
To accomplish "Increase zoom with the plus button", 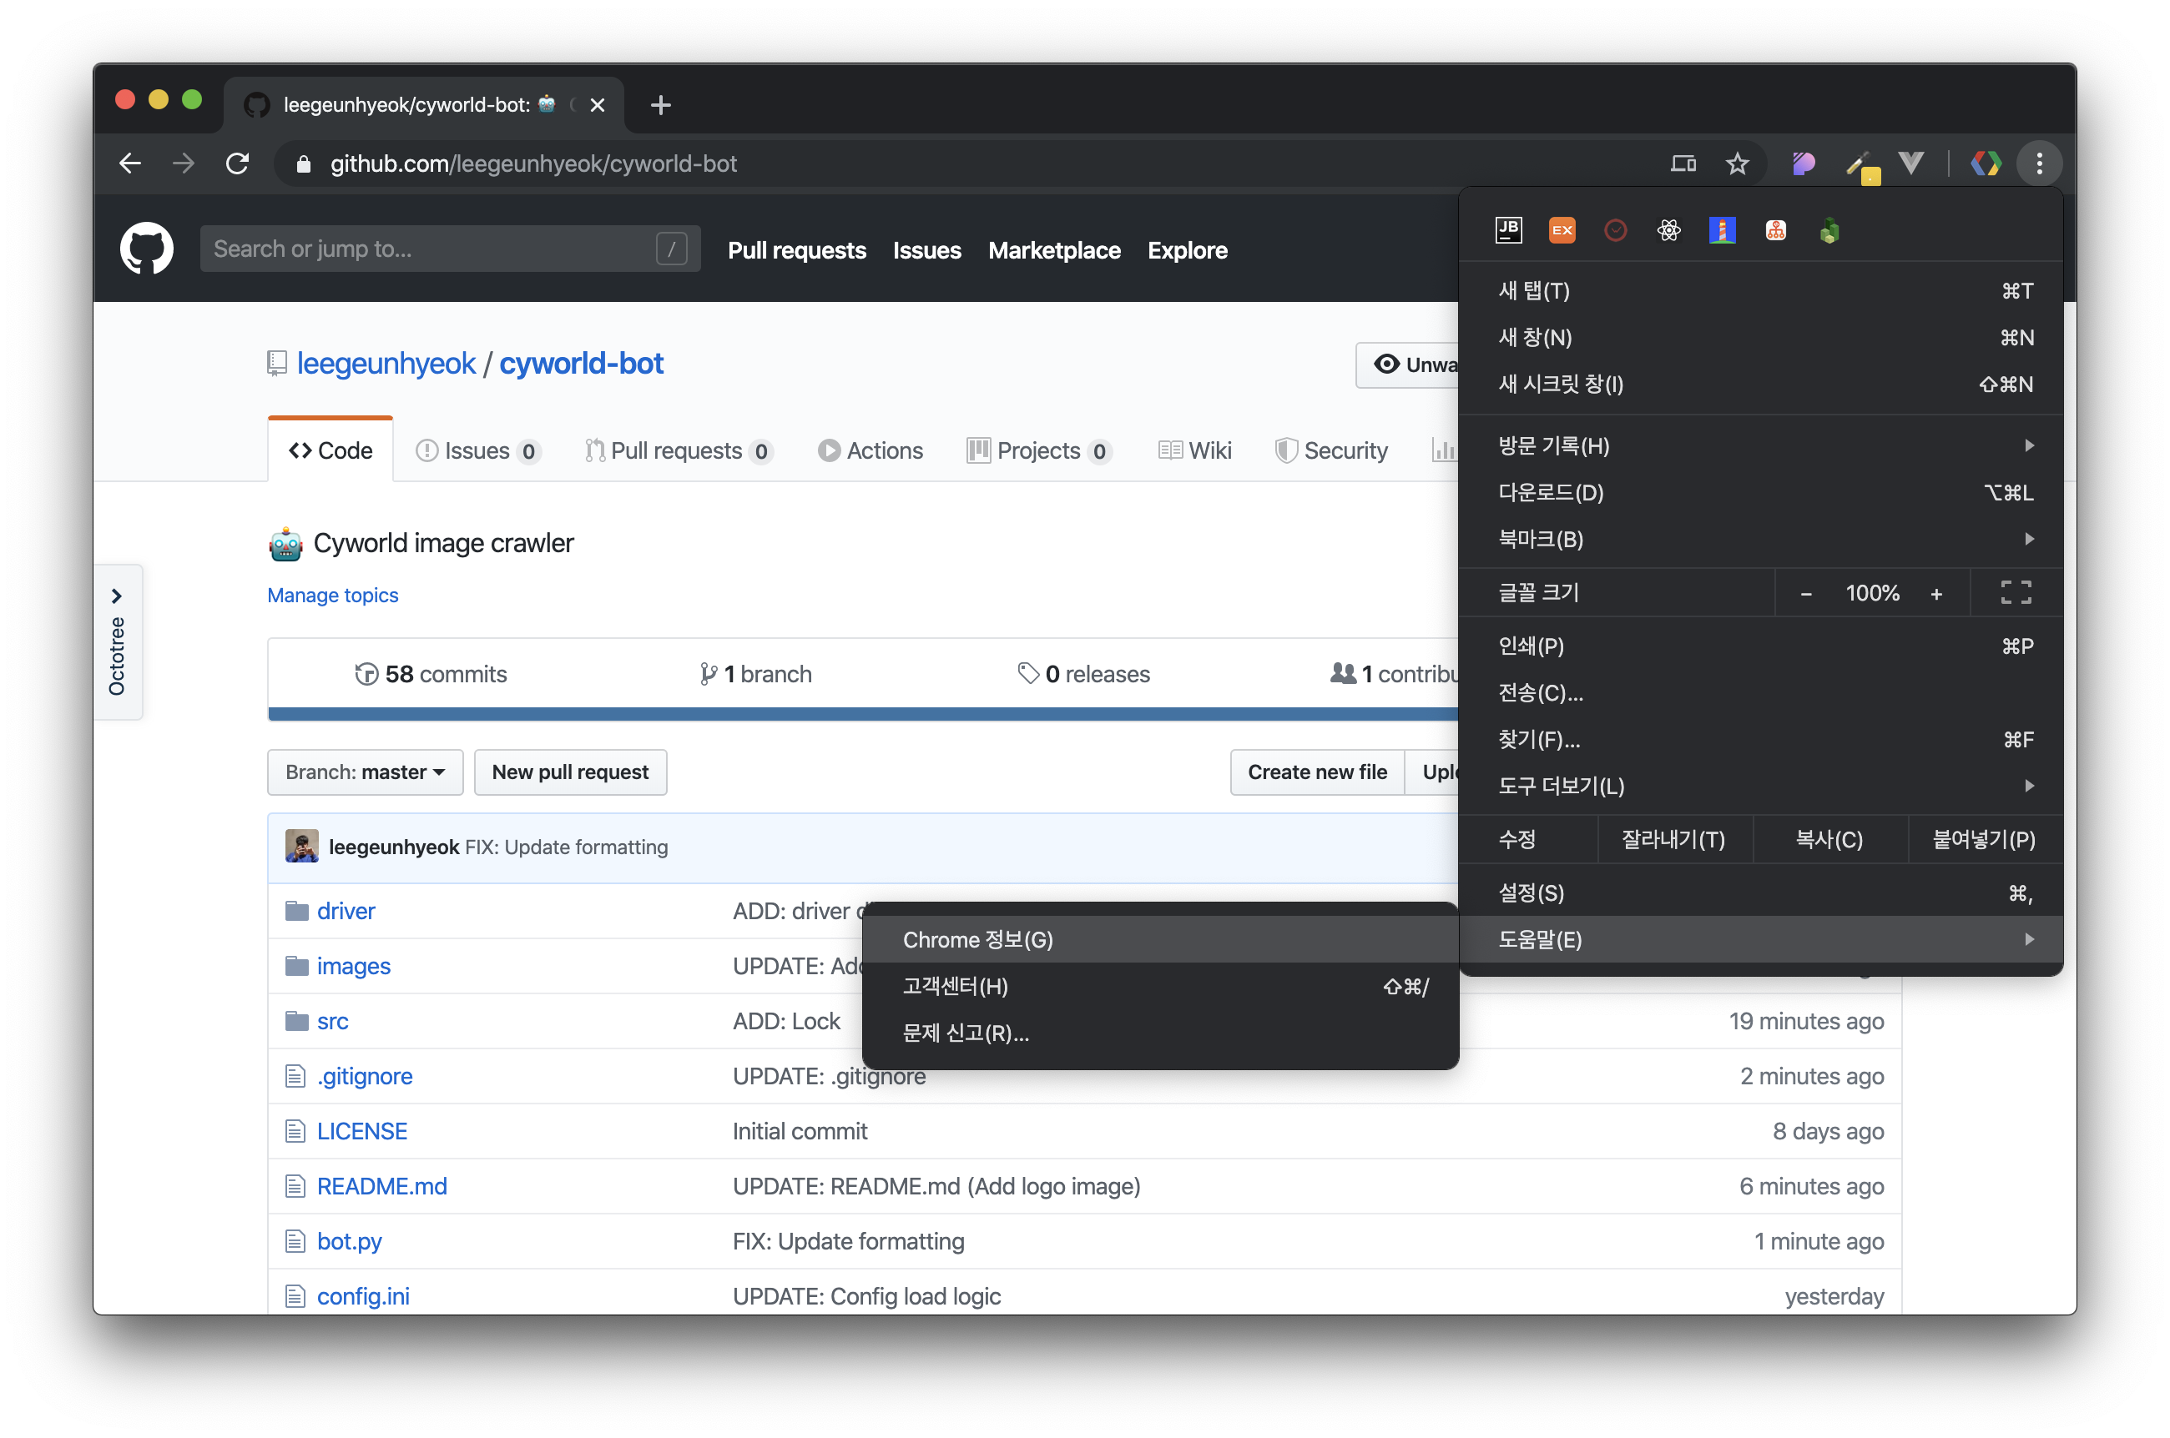I will click(x=1936, y=593).
